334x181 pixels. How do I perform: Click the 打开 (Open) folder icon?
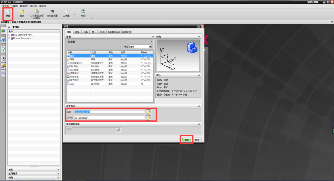tap(22, 13)
